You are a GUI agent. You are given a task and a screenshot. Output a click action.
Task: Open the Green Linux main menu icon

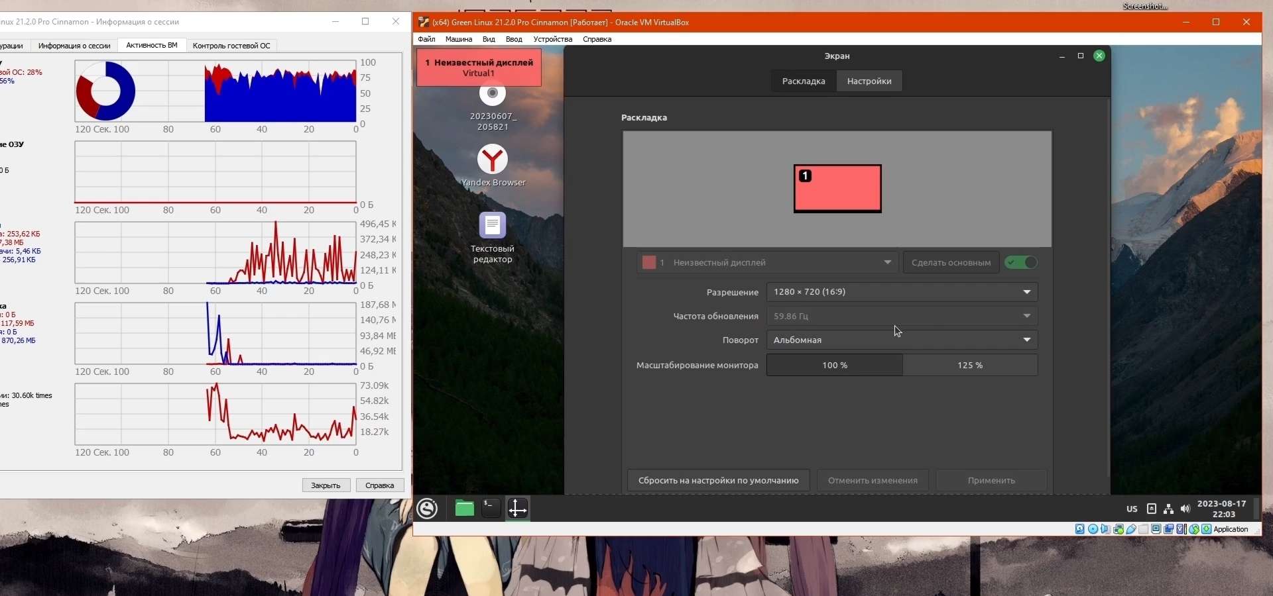pos(428,509)
